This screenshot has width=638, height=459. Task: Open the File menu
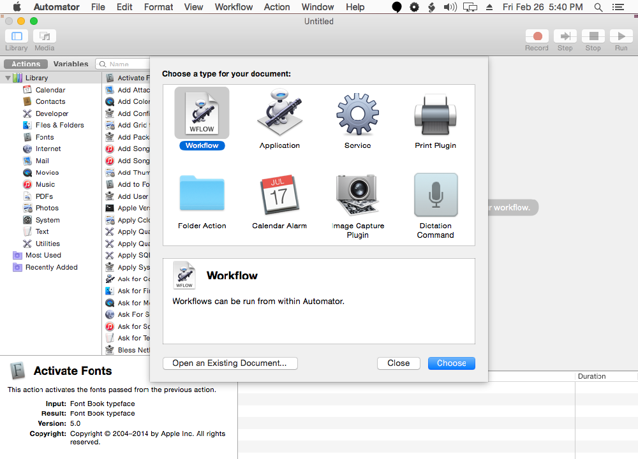click(x=98, y=7)
